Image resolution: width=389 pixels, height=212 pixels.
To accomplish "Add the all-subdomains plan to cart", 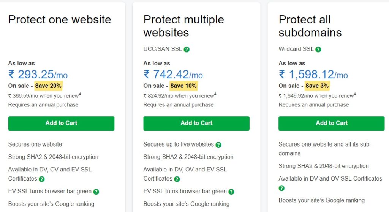I will click(x=332, y=123).
